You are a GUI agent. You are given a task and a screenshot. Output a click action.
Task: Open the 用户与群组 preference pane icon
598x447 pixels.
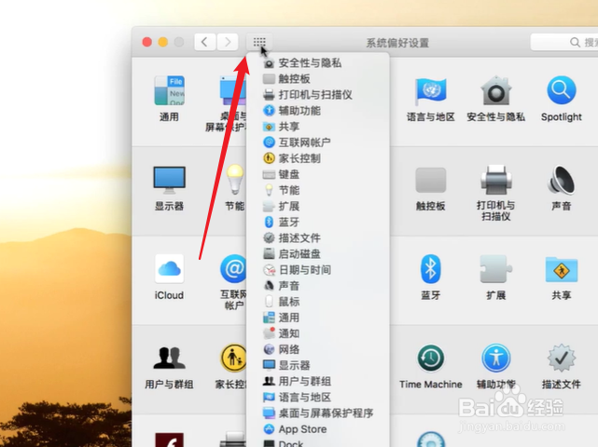pyautogui.click(x=170, y=358)
